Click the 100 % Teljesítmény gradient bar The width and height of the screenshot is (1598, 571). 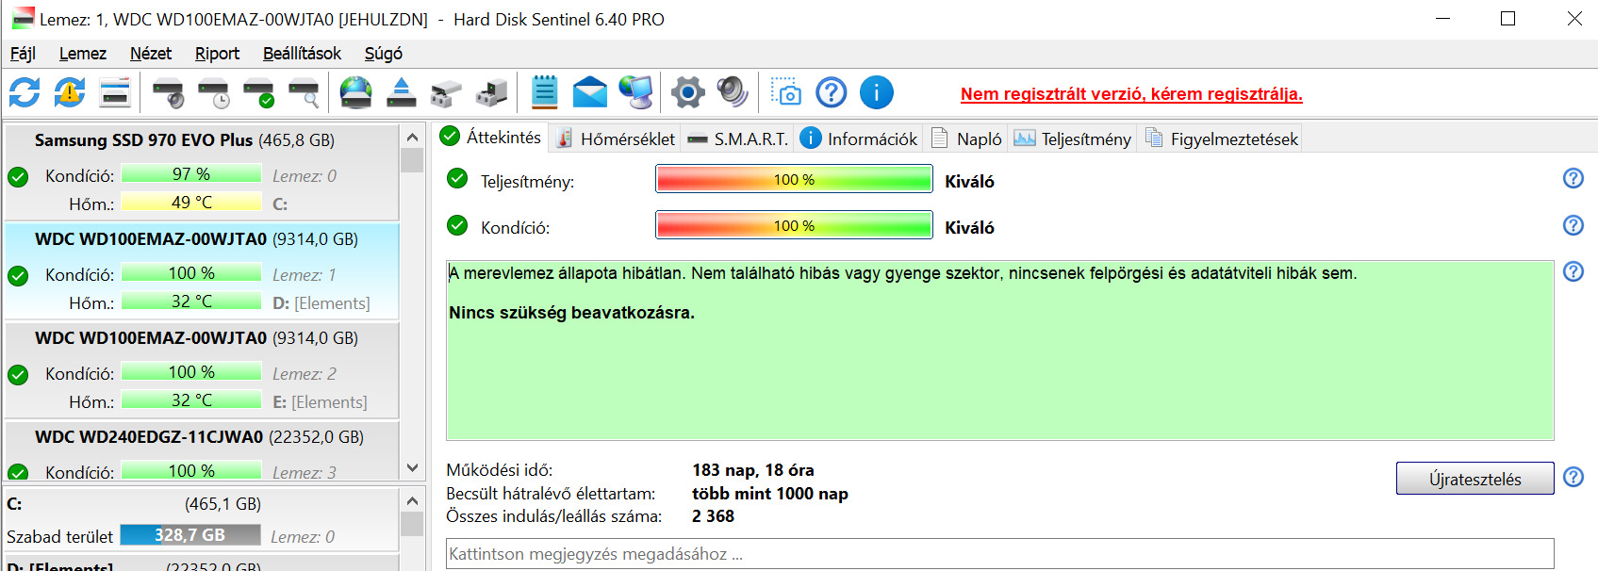794,179
